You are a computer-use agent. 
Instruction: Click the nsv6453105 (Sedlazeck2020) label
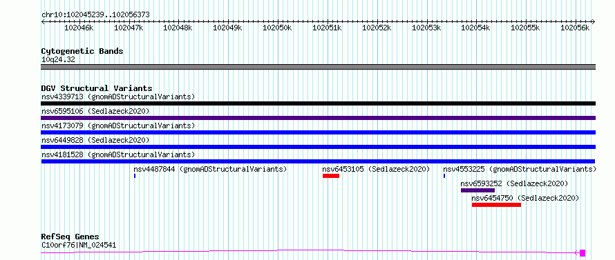point(376,169)
